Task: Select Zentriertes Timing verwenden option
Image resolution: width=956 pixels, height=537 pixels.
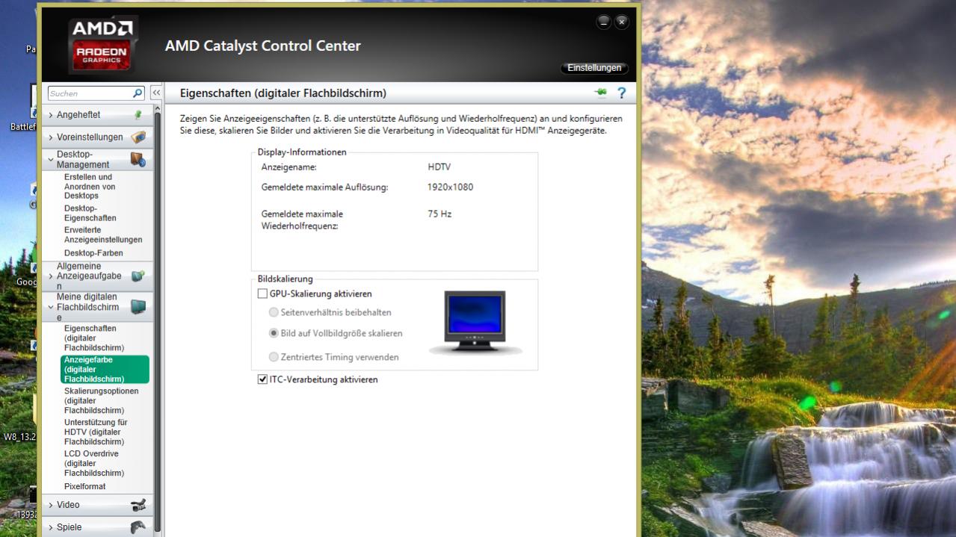Action: (x=274, y=357)
